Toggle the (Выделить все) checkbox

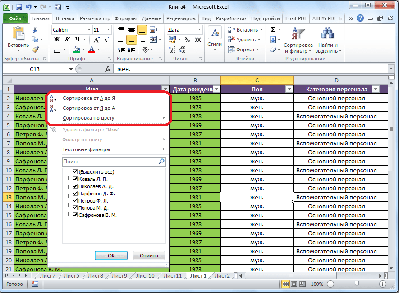click(75, 172)
